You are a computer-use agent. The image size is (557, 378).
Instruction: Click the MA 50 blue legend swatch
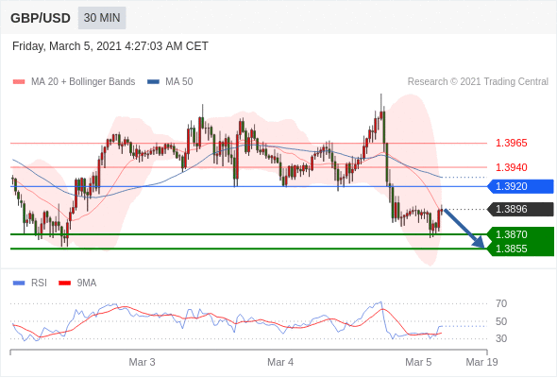click(153, 82)
